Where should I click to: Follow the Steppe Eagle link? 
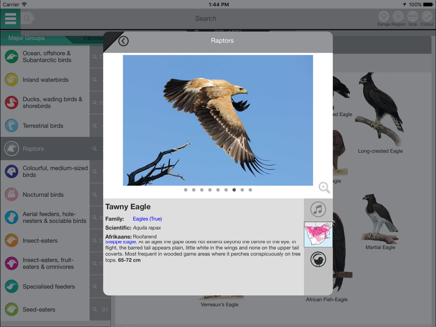coord(121,242)
